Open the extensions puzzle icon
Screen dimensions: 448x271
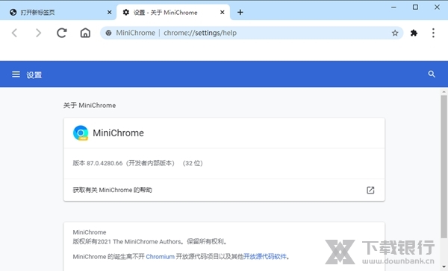pyautogui.click(x=414, y=33)
